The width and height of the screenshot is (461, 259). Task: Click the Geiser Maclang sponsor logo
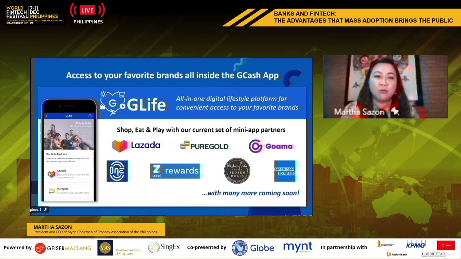coord(63,248)
